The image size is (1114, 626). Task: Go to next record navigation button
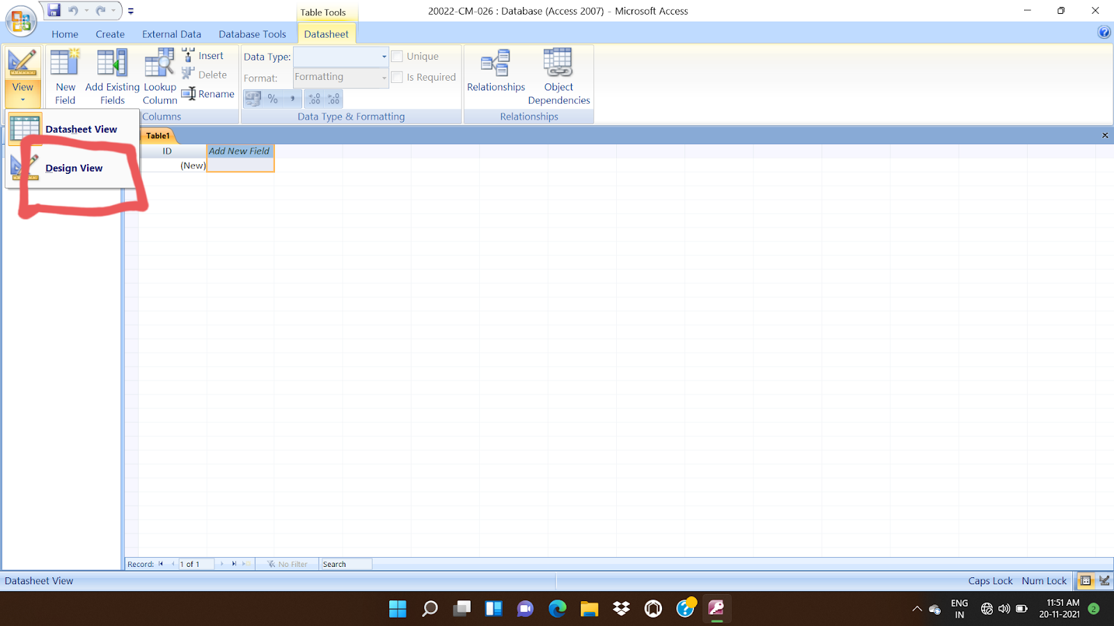[222, 564]
